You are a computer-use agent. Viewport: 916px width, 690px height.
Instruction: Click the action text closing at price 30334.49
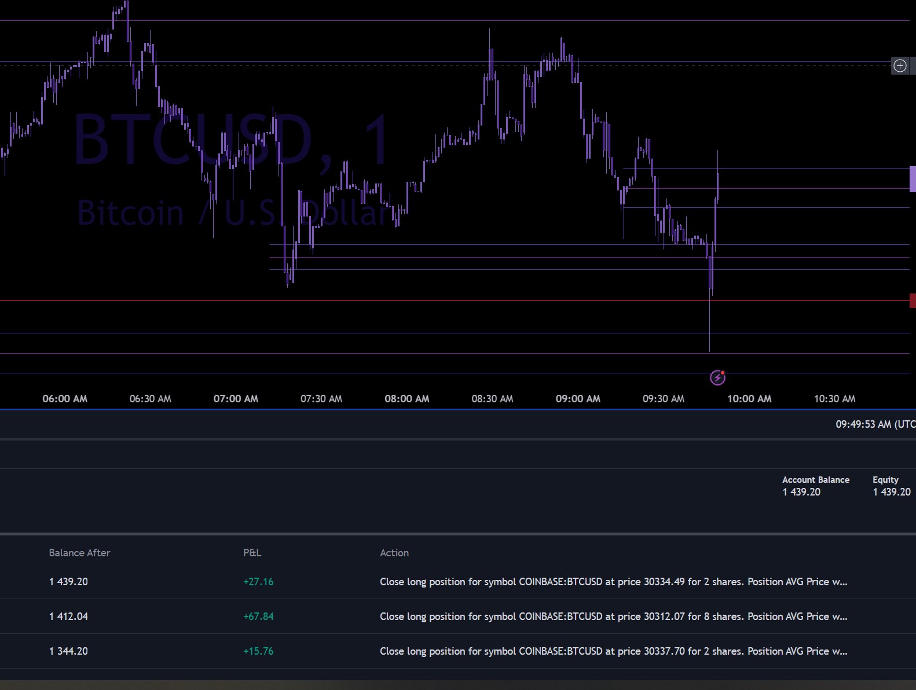coord(613,582)
